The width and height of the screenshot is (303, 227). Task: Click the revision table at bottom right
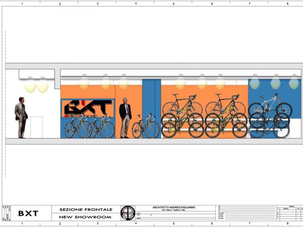tap(289, 213)
